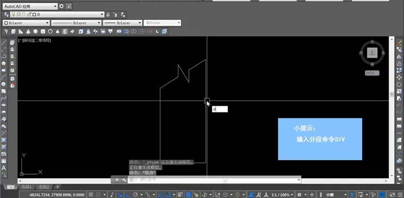Select the Rotate modify tool
The width and height of the screenshot is (404, 198).
[x=399, y=84]
